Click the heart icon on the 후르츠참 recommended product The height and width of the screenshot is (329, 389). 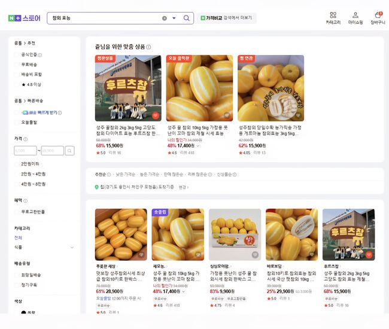[156, 115]
